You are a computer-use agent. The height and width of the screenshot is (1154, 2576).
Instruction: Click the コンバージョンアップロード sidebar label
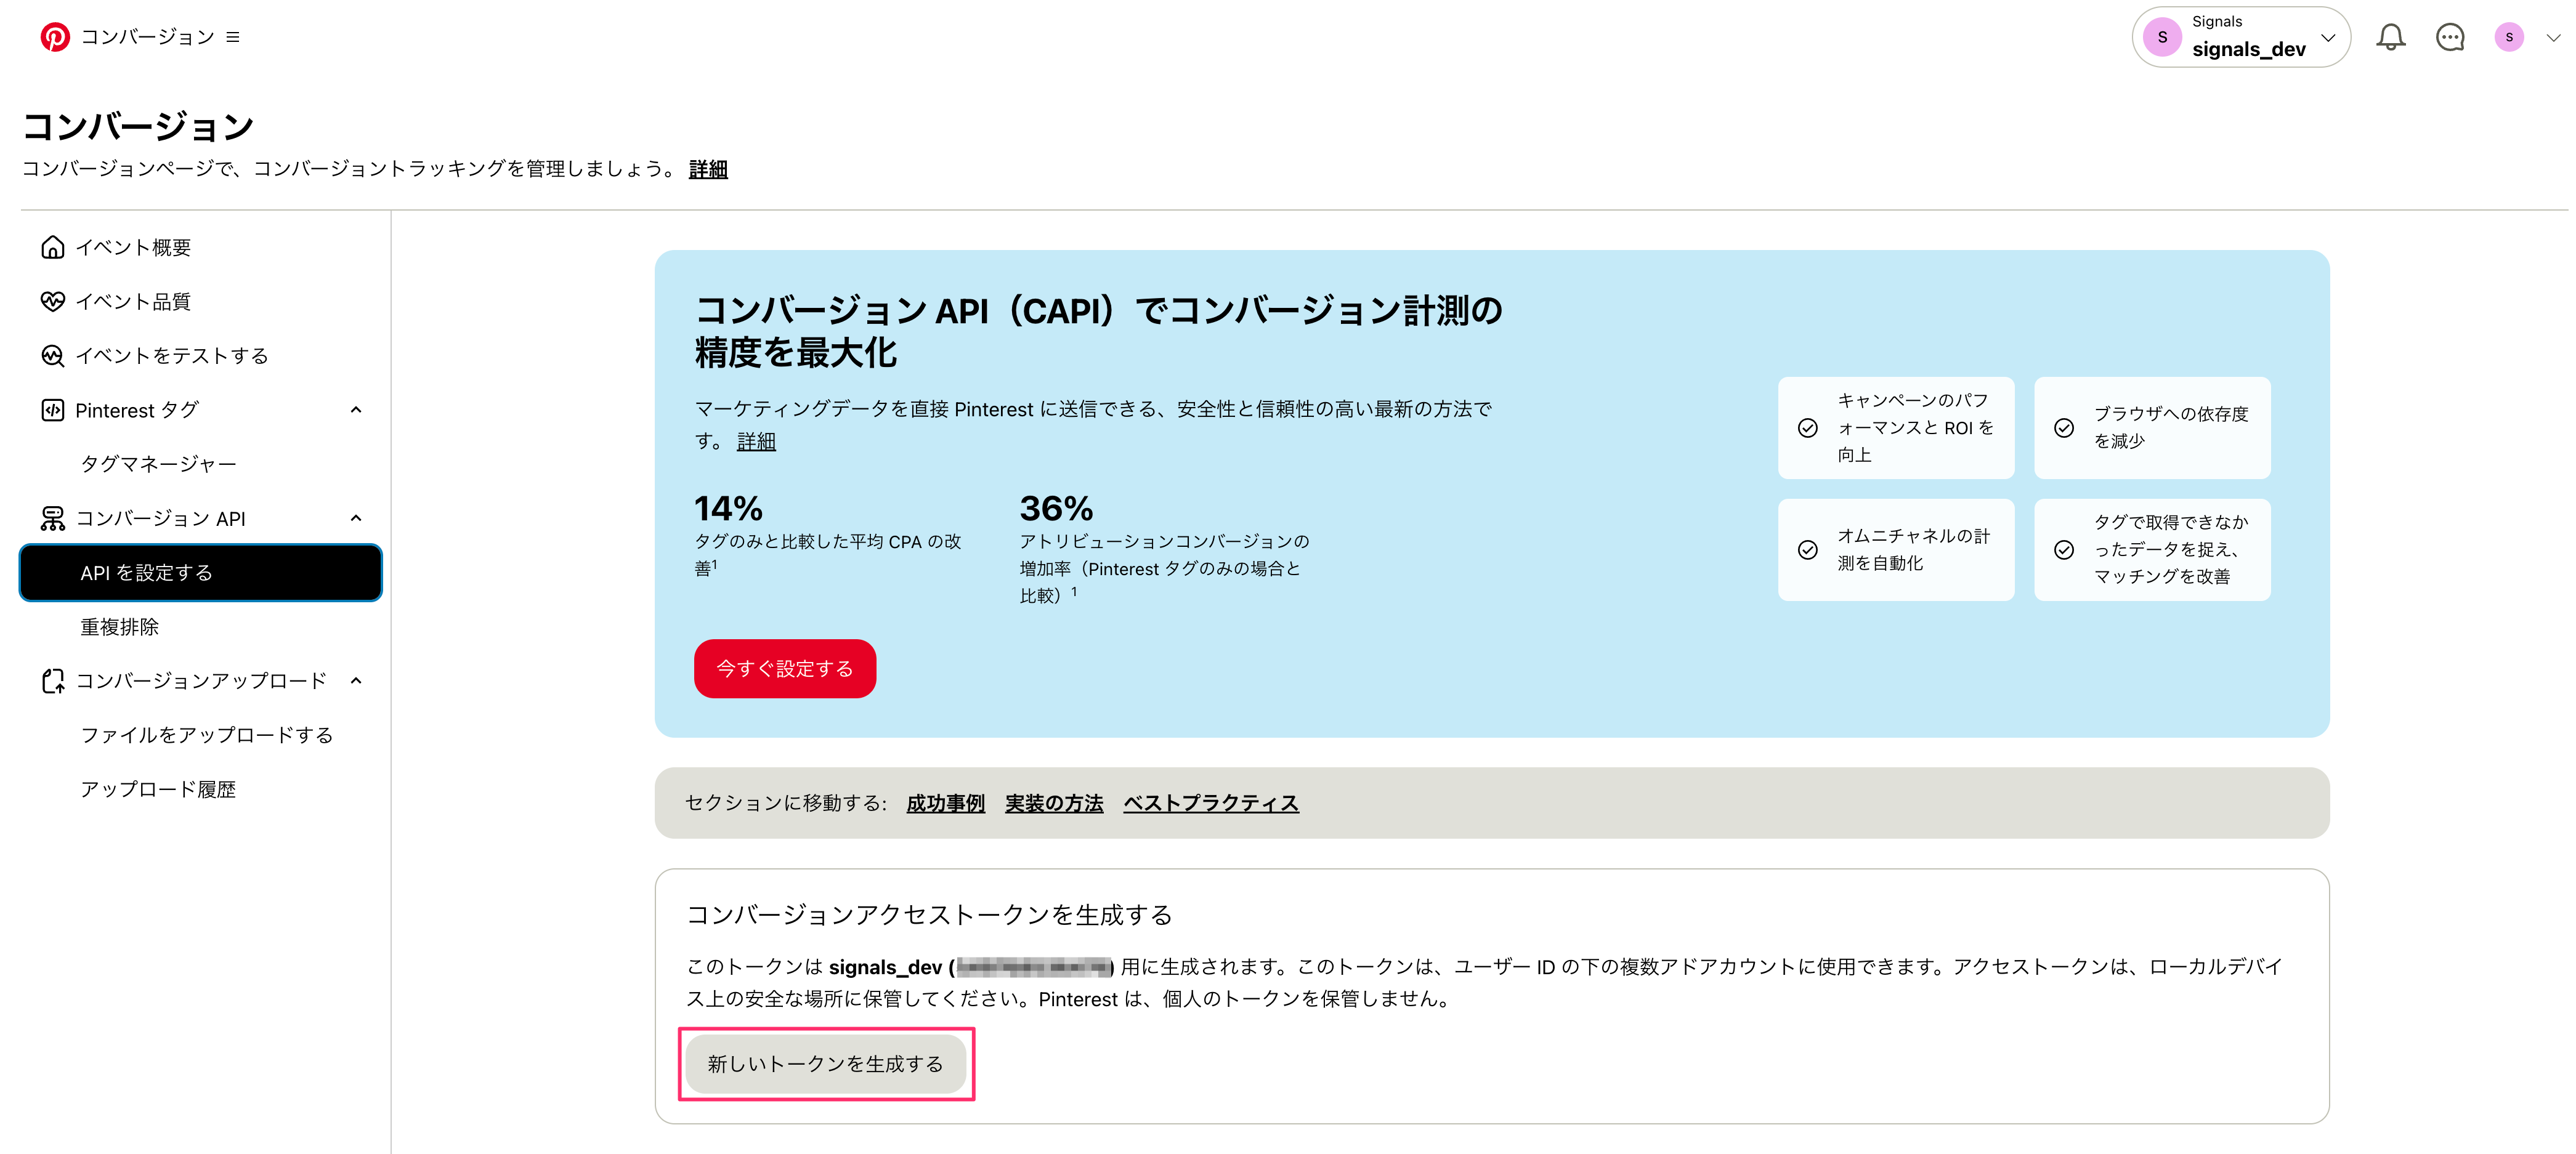coord(201,681)
